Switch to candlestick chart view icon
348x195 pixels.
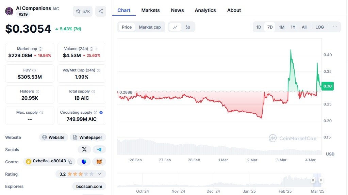point(188,27)
